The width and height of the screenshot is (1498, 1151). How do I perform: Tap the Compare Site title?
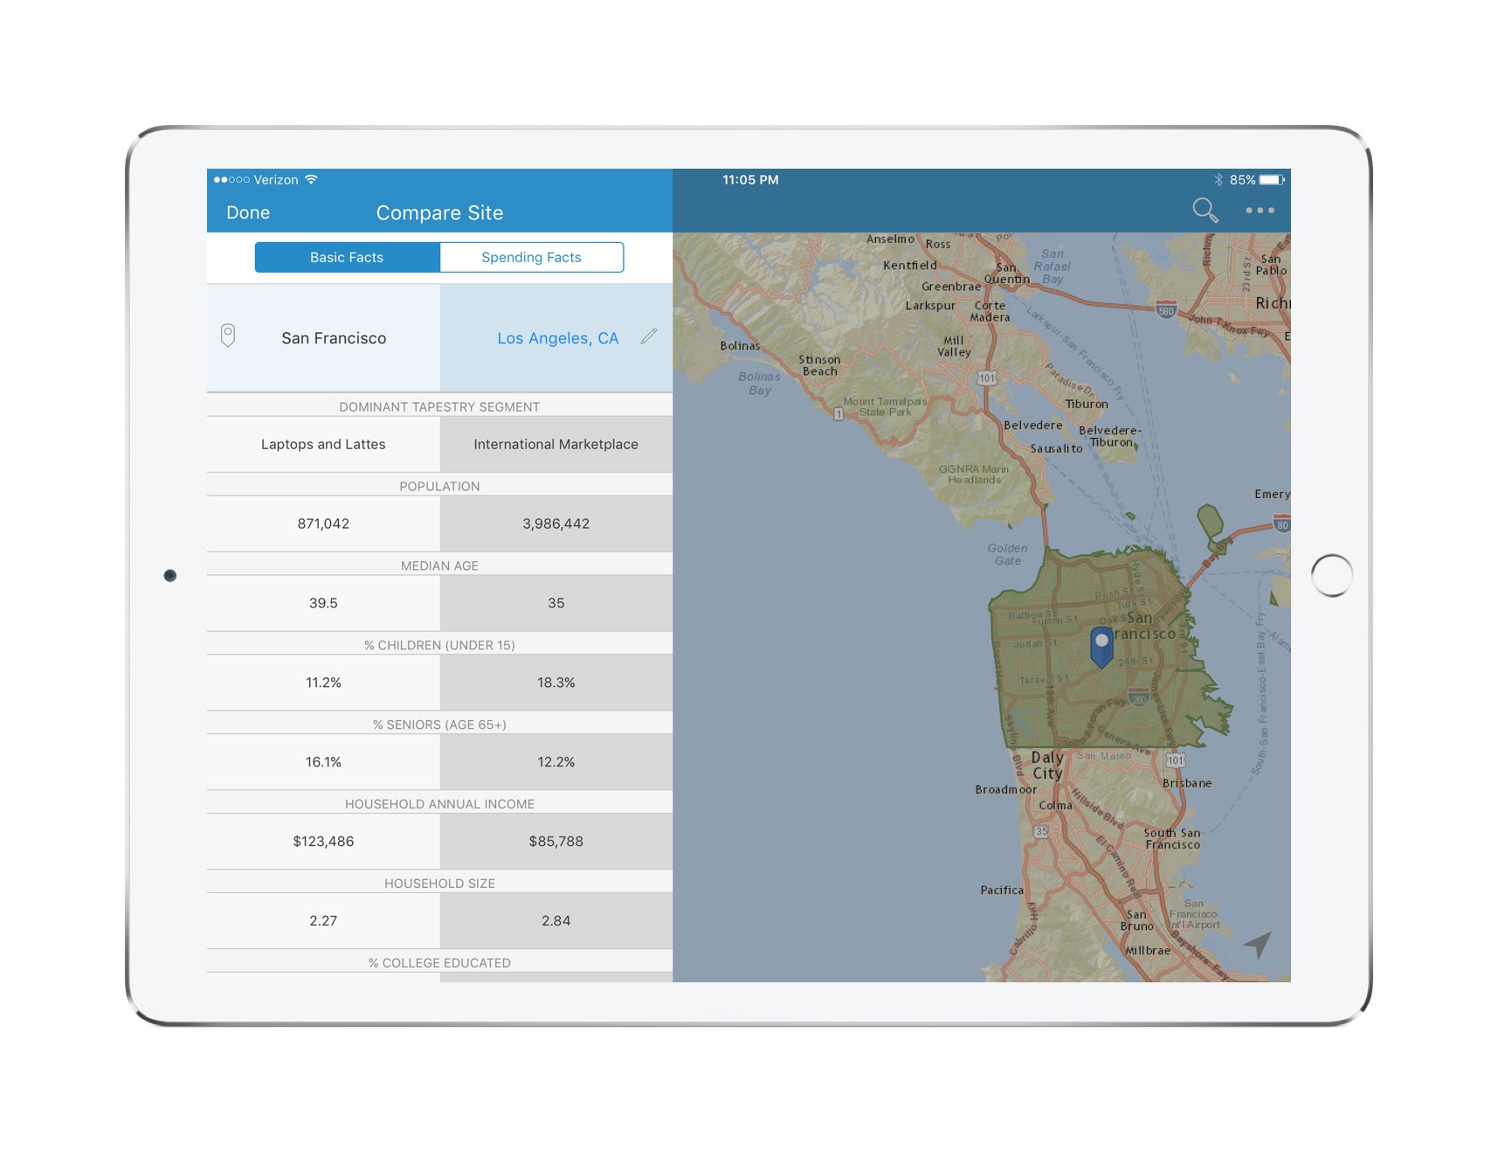click(x=439, y=212)
